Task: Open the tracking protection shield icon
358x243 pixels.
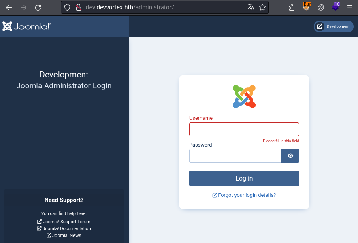Action: pos(67,7)
